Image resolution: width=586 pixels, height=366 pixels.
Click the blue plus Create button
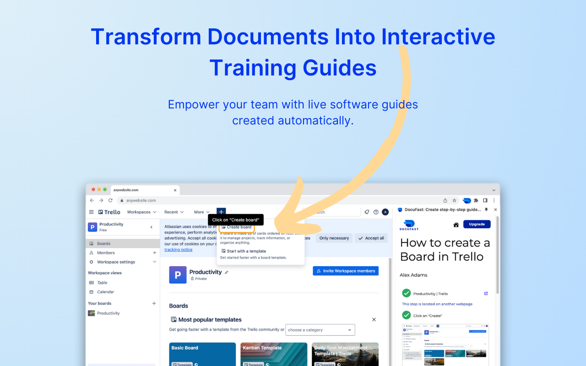[221, 212]
